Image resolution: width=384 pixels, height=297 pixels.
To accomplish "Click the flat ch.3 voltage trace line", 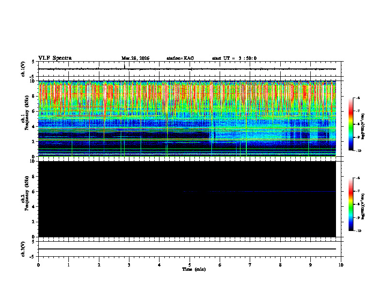I will (x=187, y=249).
